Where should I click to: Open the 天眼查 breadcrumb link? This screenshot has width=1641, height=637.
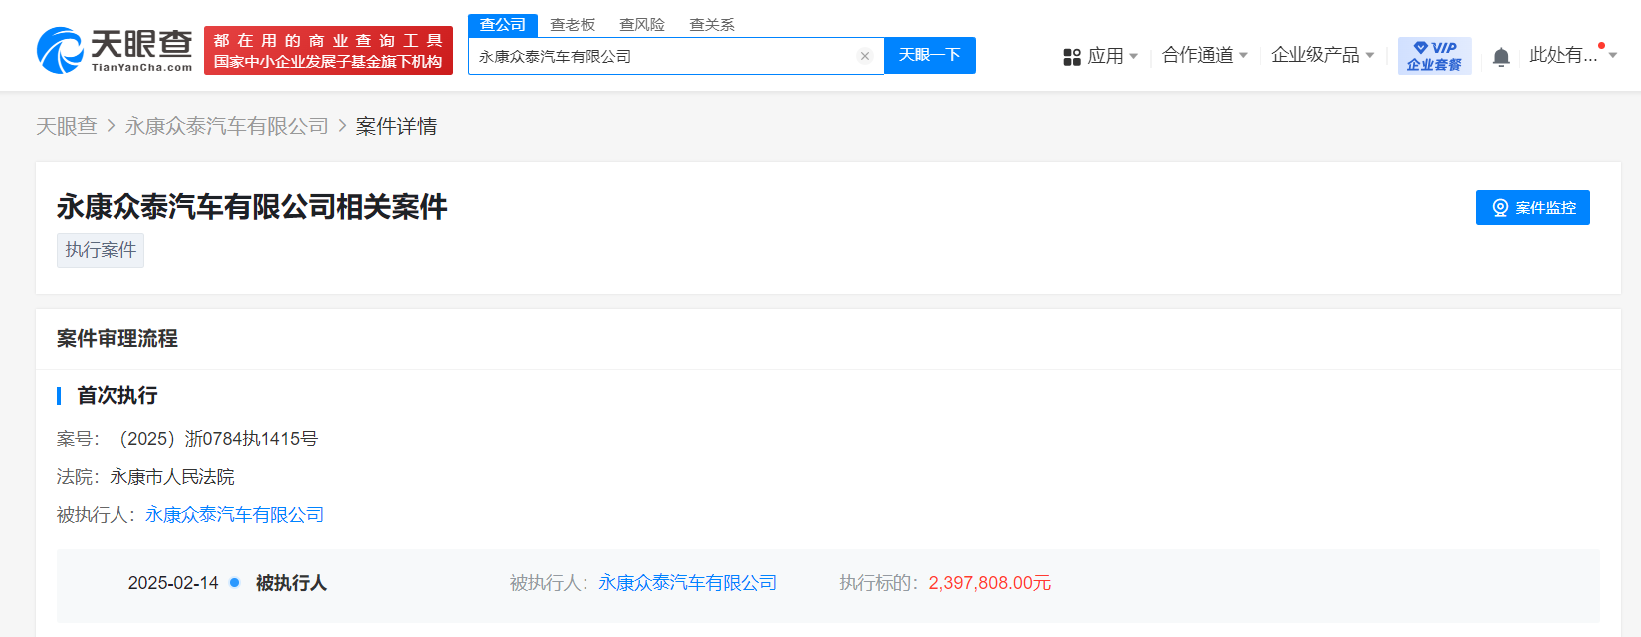pyautogui.click(x=67, y=126)
